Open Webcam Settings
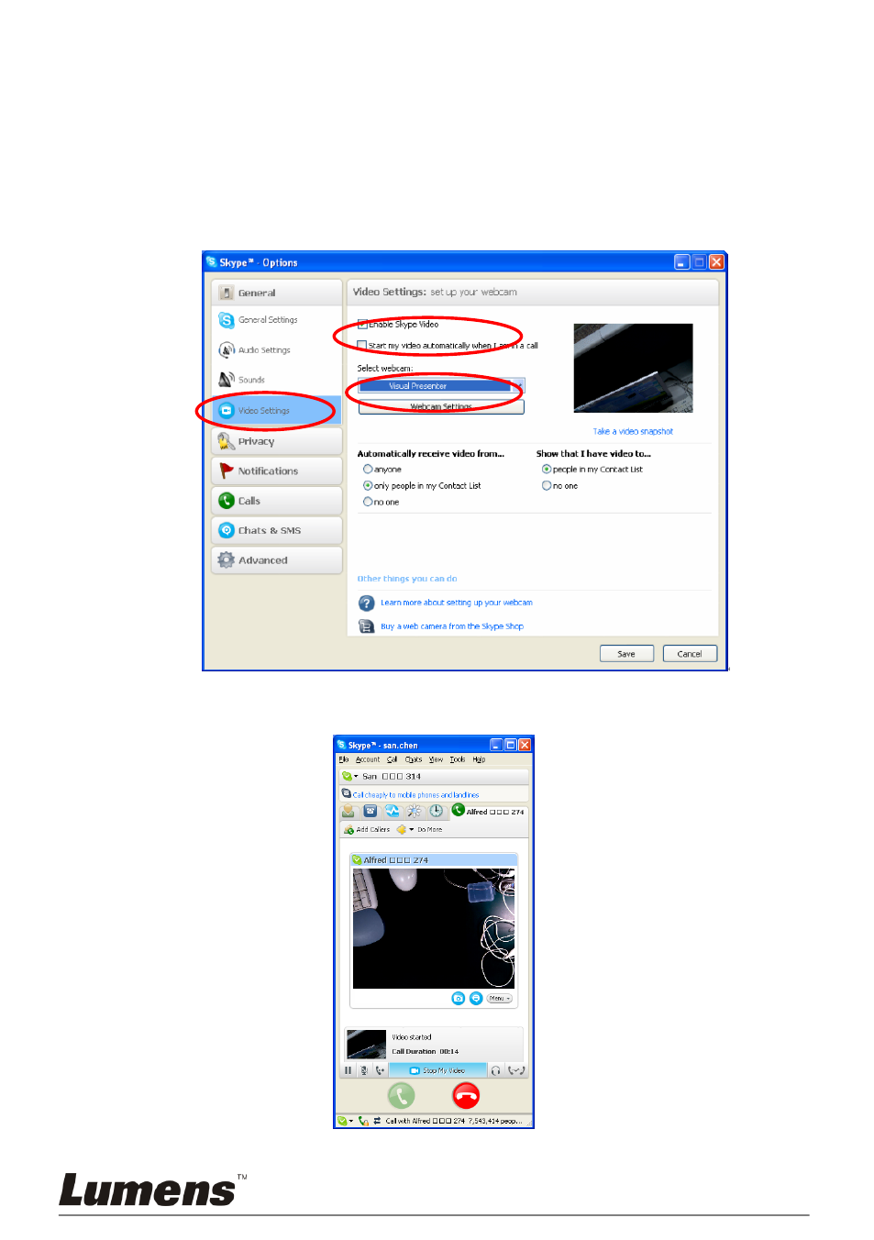 (441, 406)
